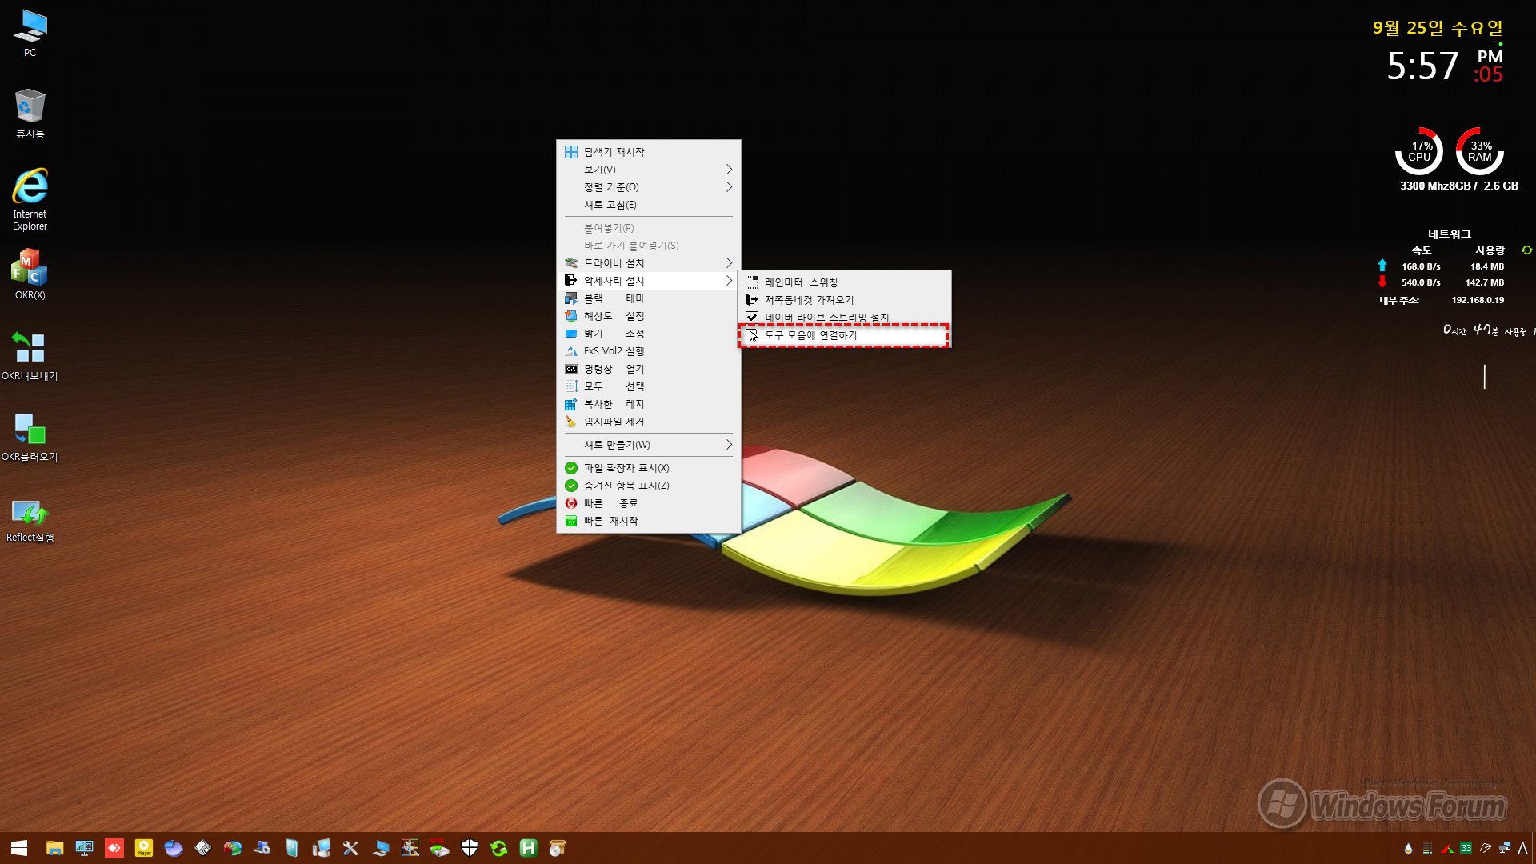
Task: Click the 540.0 B/s download speed value
Action: pos(1421,282)
